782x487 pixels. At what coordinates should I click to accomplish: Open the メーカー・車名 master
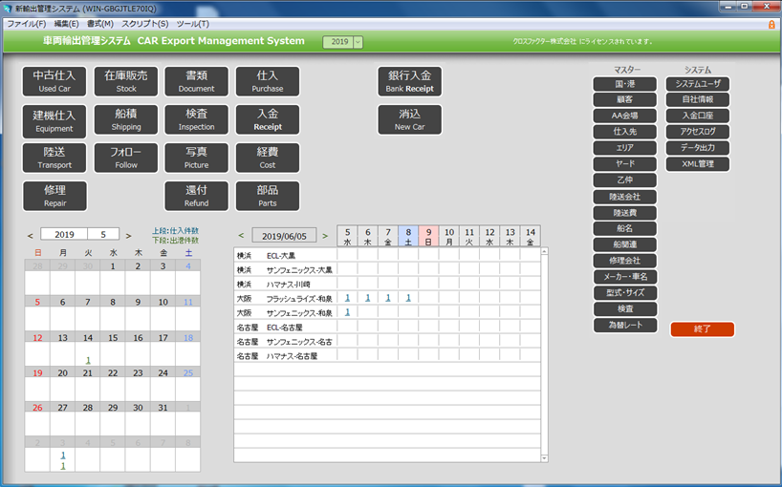[625, 276]
